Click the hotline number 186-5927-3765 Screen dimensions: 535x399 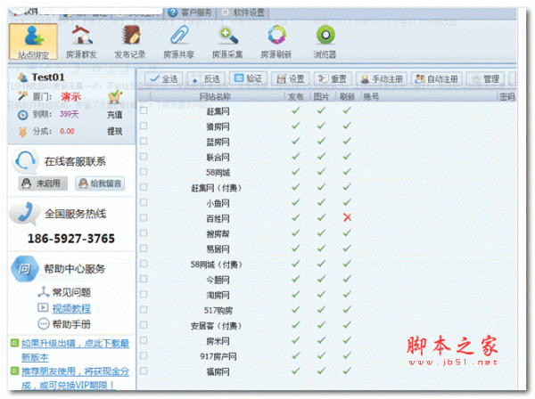click(71, 239)
